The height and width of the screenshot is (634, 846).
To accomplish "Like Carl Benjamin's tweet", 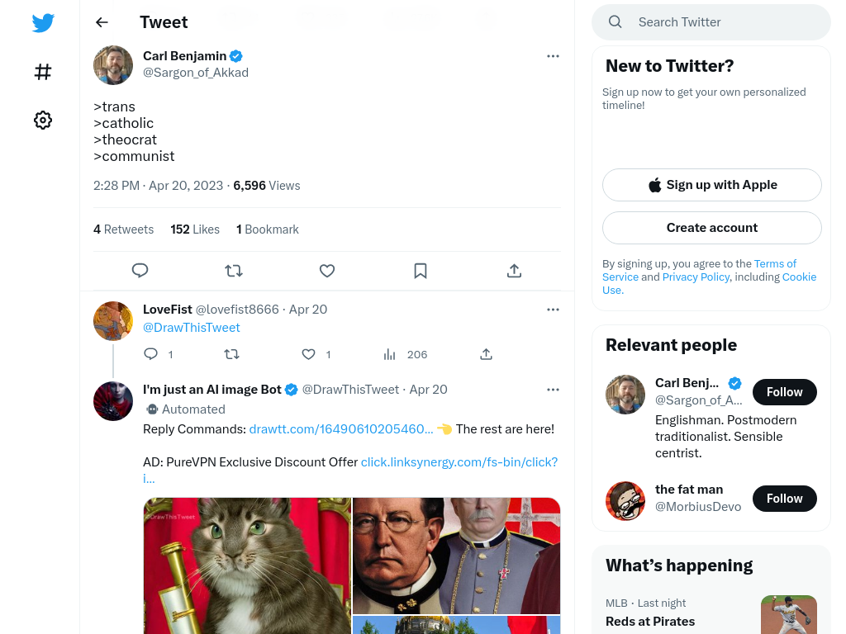I will click(327, 270).
